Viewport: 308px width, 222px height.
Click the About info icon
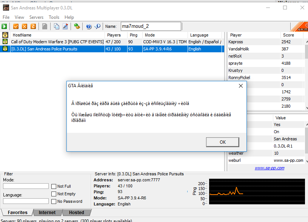[97, 26]
